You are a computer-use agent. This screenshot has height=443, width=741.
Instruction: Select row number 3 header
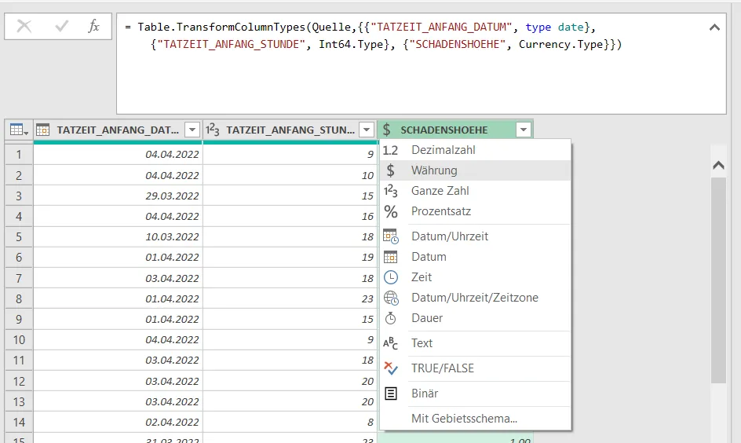pos(18,196)
